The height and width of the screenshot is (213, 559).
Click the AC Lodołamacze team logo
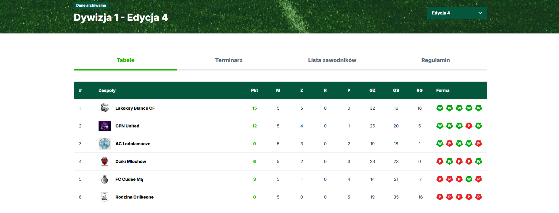point(105,144)
